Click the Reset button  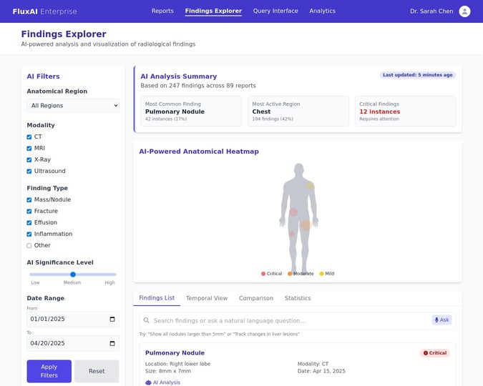[x=97, y=371]
